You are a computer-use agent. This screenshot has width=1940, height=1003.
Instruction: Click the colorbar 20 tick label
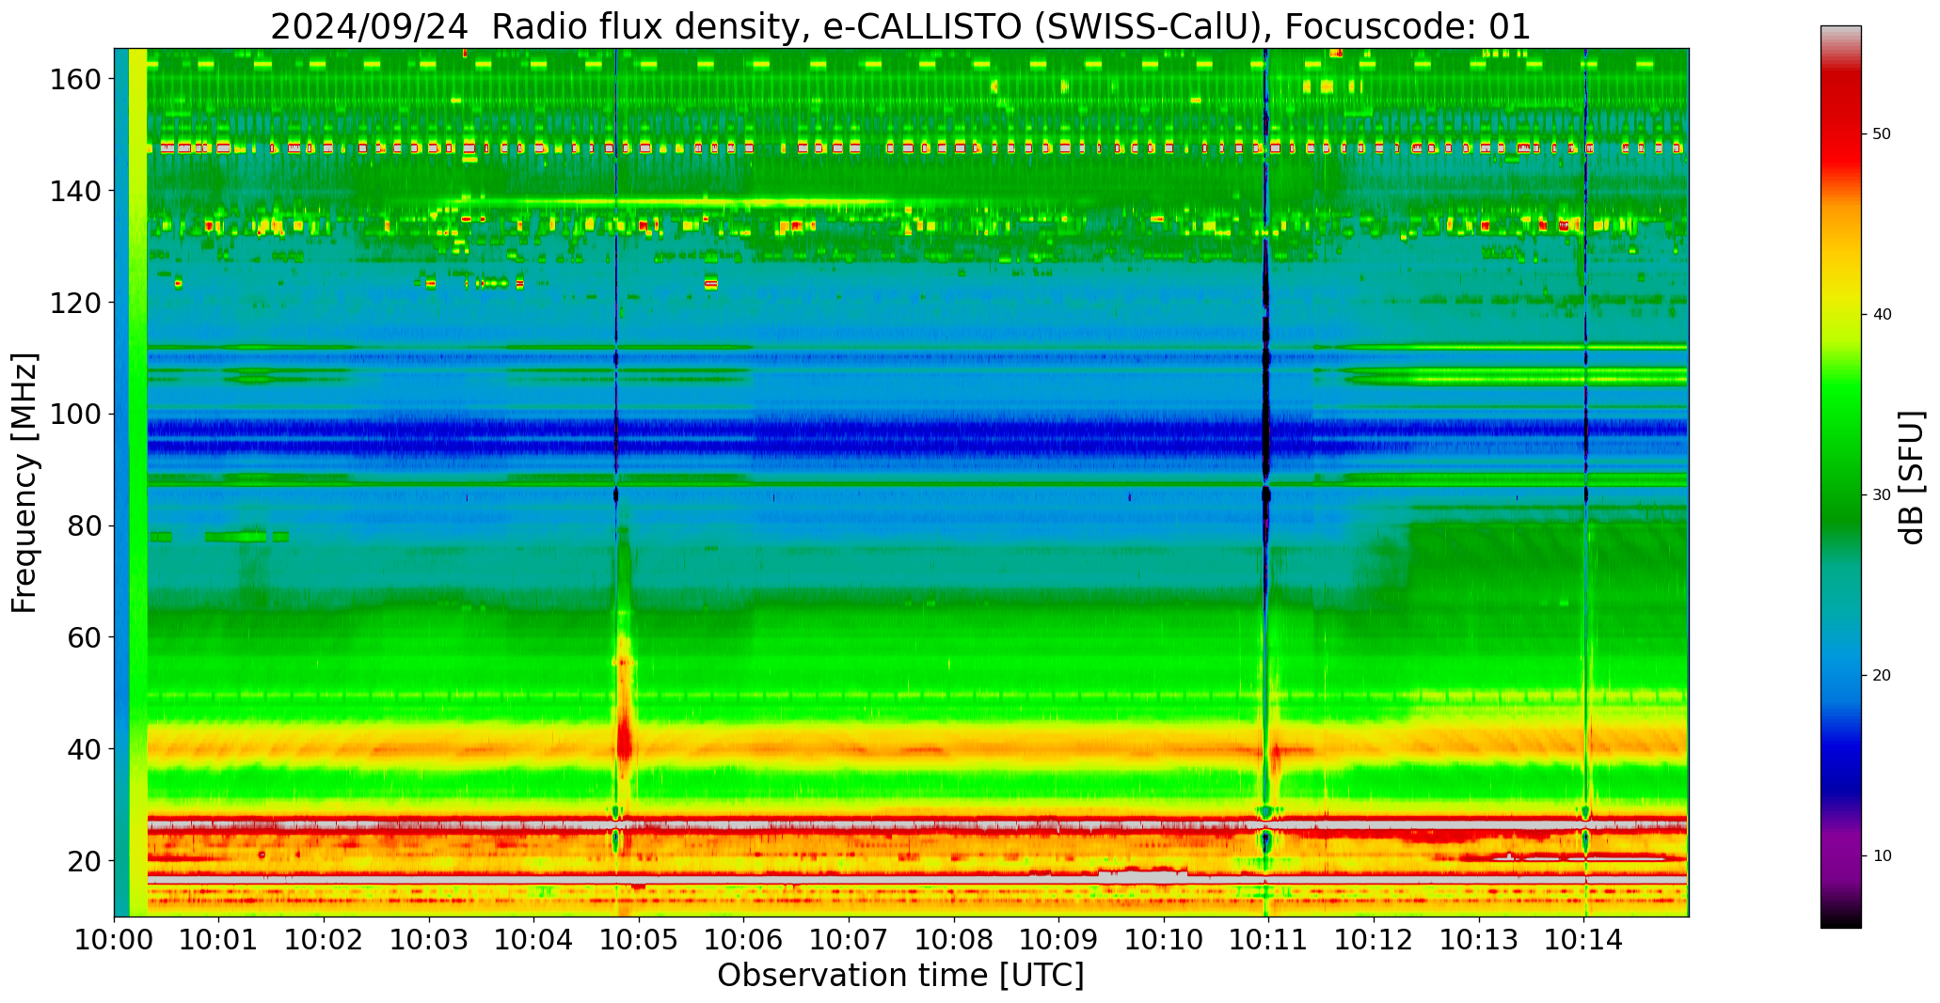tap(1882, 676)
